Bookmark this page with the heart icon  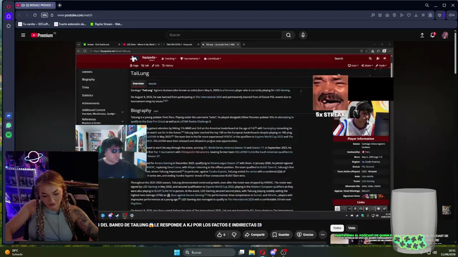pyautogui.click(x=409, y=15)
